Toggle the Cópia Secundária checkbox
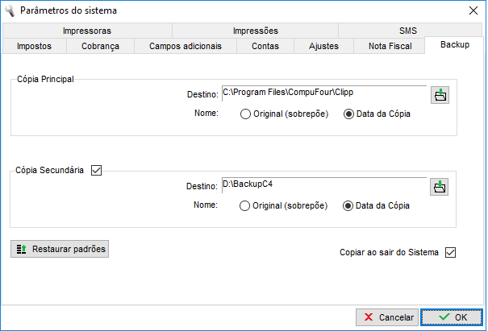The image size is (488, 331). [x=97, y=170]
